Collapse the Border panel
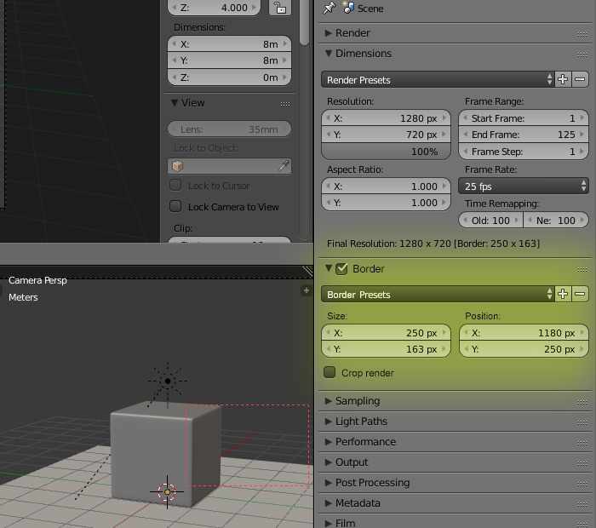Screen dimensions: 596x528 pos(329,268)
